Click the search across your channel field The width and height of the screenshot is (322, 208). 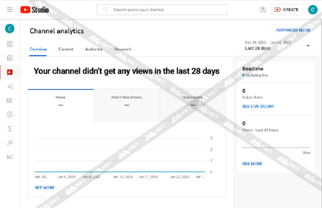point(162,10)
